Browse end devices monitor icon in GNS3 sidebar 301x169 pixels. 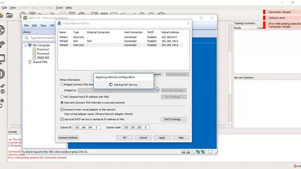coord(2,59)
